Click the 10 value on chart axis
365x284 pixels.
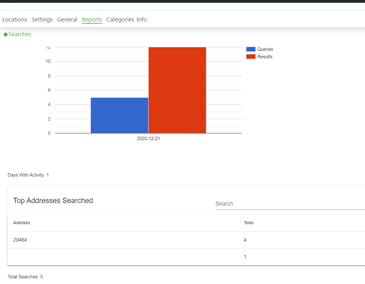coord(48,61)
